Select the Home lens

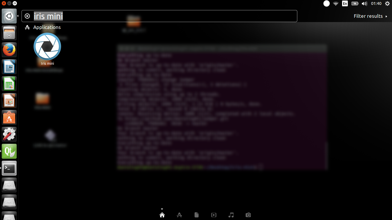pyautogui.click(x=162, y=215)
